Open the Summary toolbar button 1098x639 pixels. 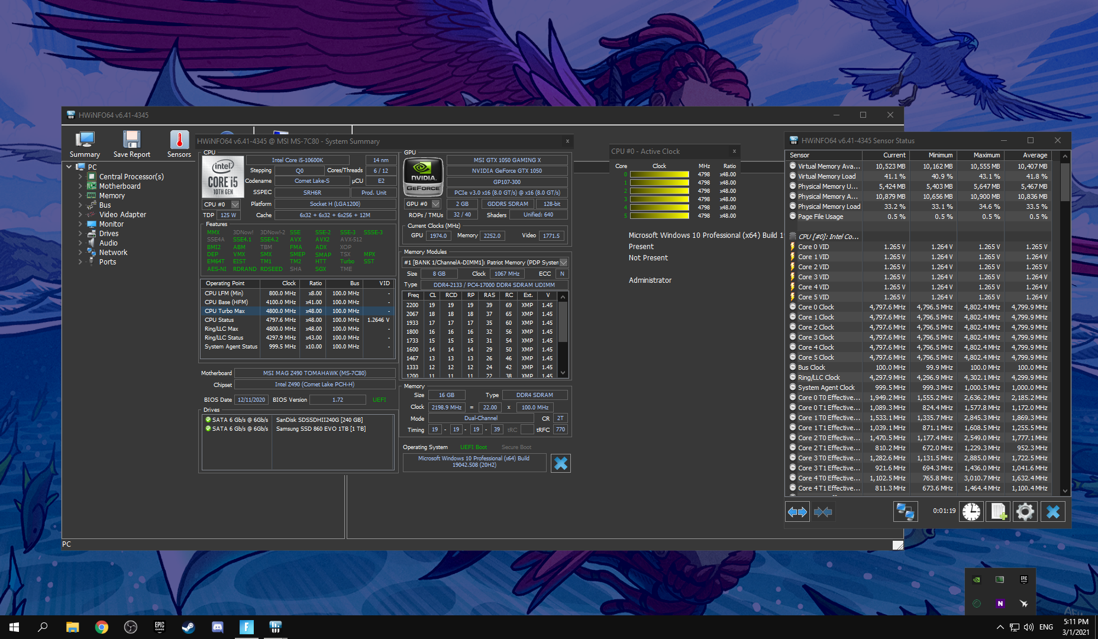(85, 144)
